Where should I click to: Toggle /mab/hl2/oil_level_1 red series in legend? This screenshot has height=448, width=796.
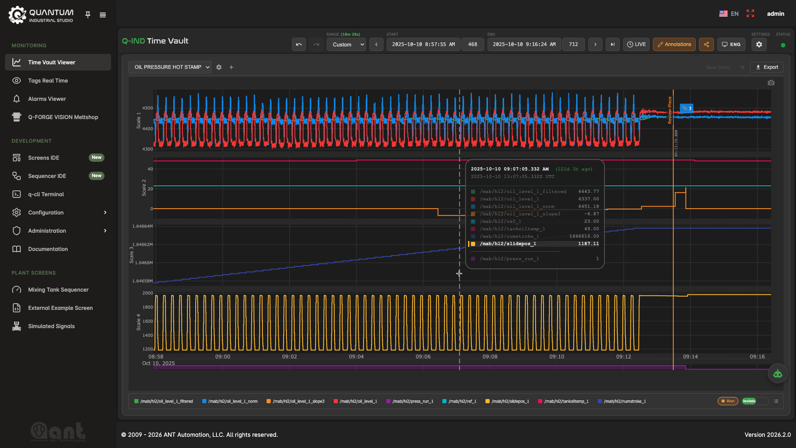click(356, 401)
